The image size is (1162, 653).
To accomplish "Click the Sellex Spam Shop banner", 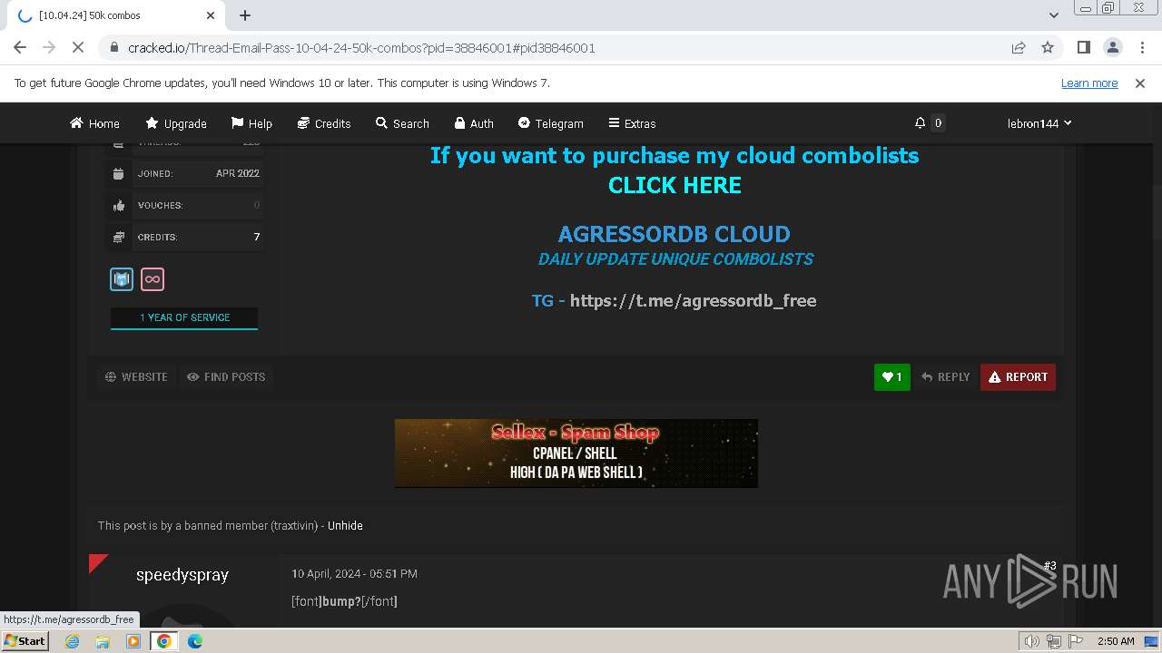I will pos(576,453).
